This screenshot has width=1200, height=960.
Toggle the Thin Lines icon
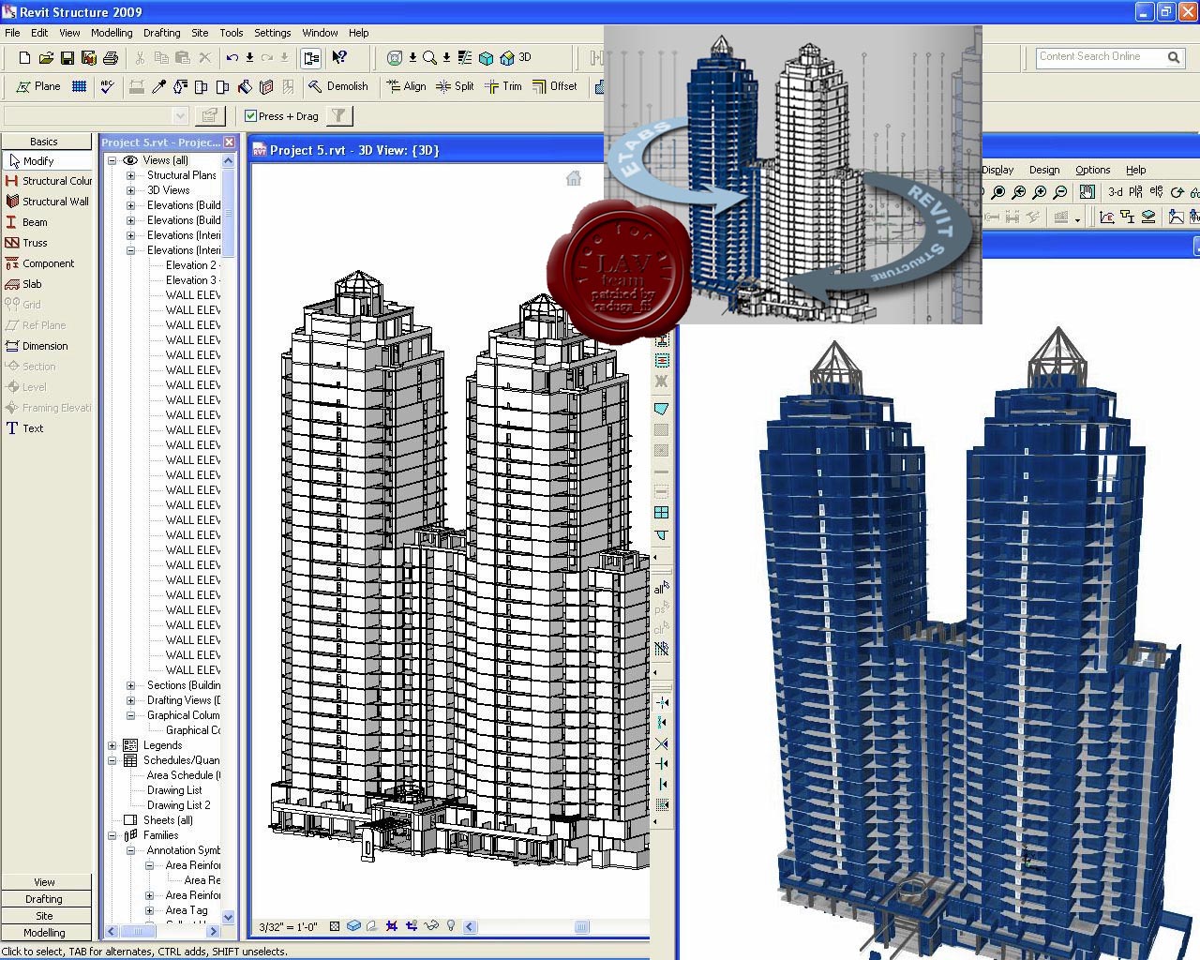pyautogui.click(x=465, y=58)
